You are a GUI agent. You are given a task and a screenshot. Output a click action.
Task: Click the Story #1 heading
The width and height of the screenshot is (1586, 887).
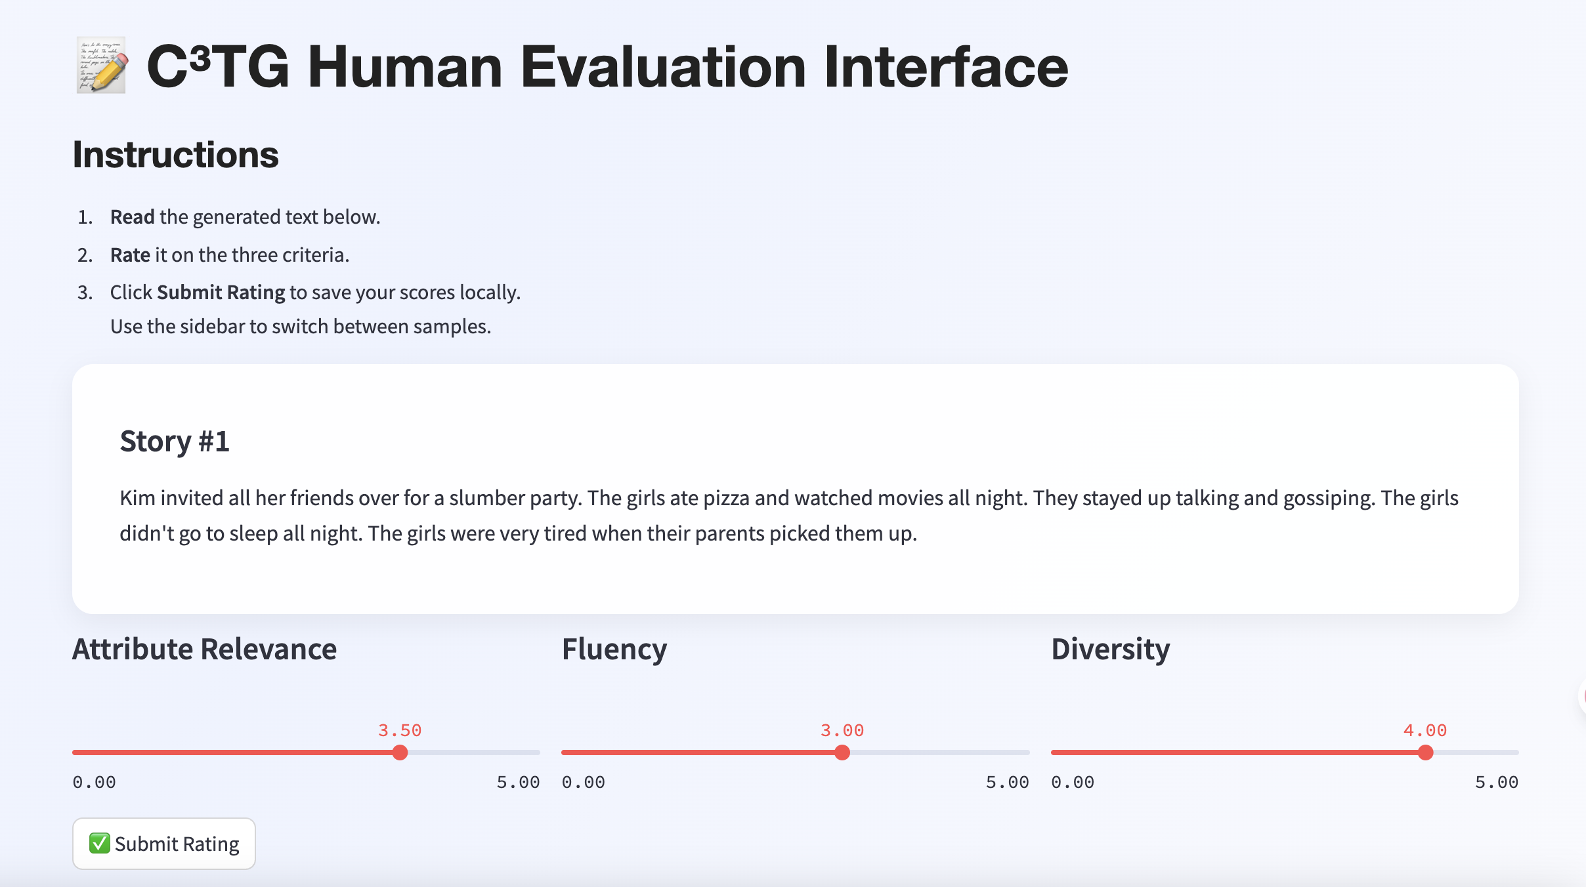click(175, 441)
